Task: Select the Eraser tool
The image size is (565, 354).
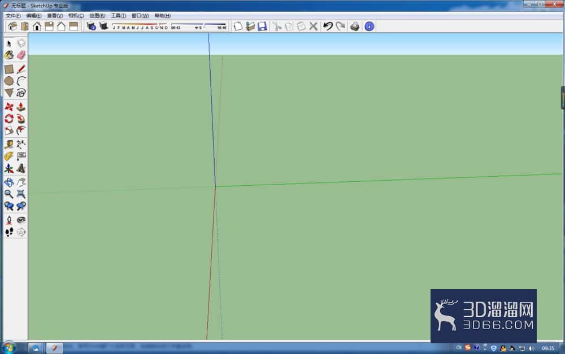Action: [21, 55]
